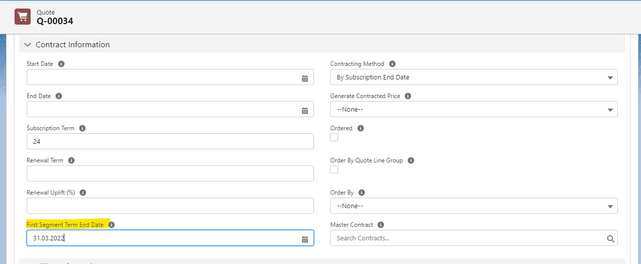Click the Subscription Term input field
Screen dimensions: 641x264
[x=170, y=142]
